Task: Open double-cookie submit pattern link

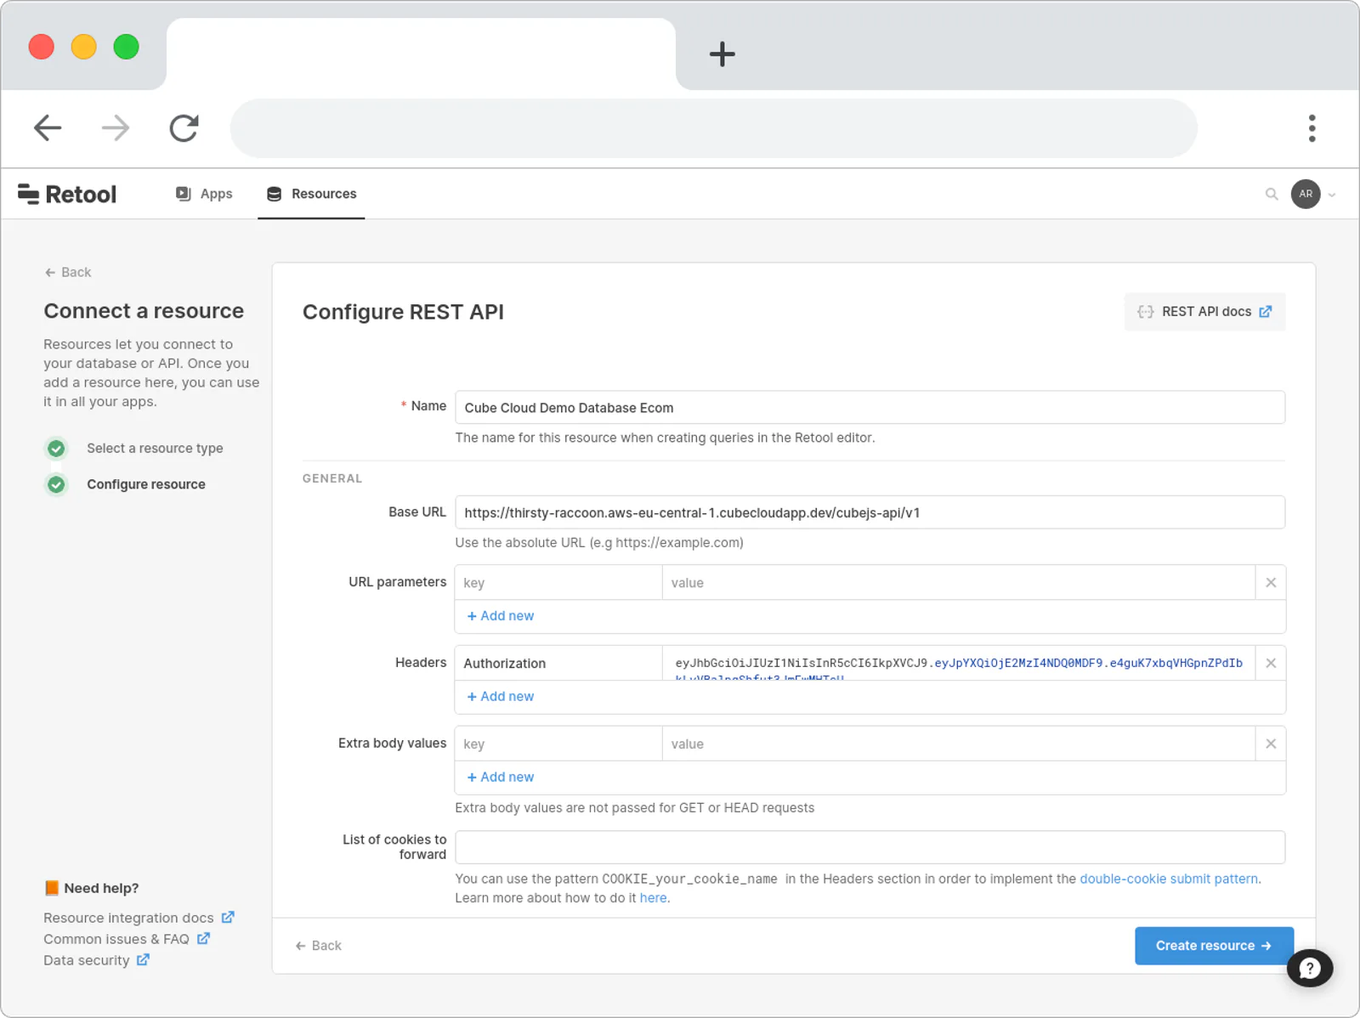Action: pos(1169,879)
